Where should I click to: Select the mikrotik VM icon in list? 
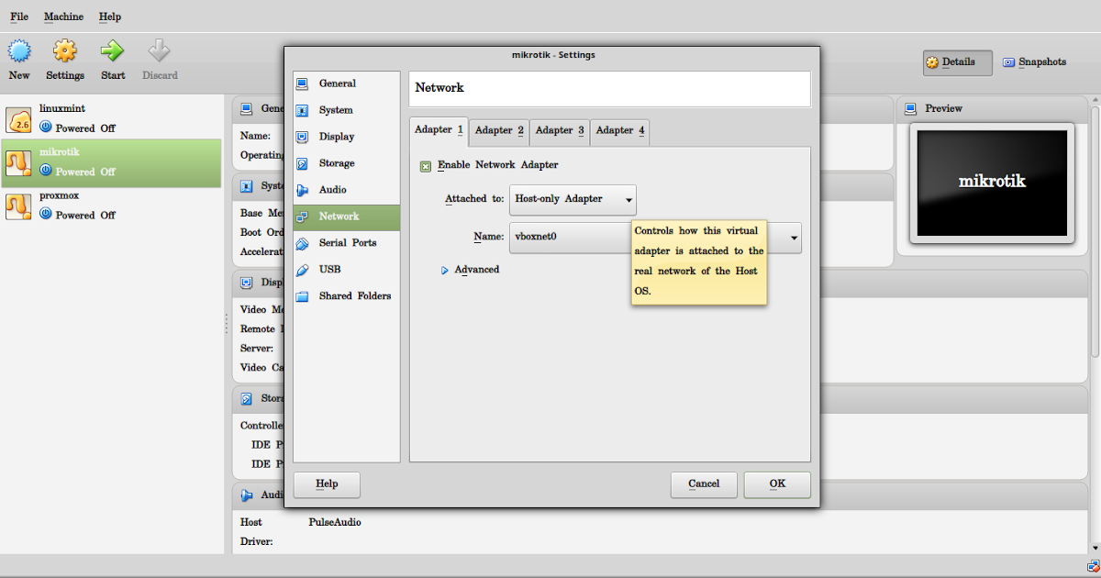click(x=19, y=161)
